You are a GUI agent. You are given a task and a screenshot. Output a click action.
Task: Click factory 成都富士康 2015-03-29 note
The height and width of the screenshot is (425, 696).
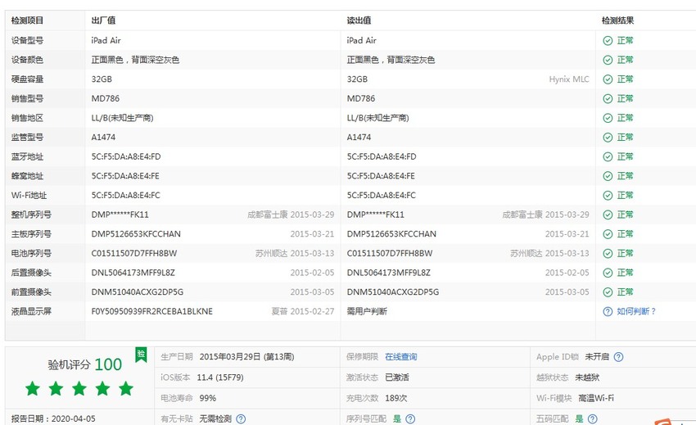click(x=291, y=215)
